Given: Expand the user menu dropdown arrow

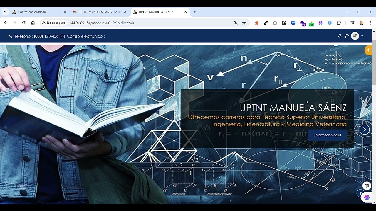Looking at the screenshot, I should click(x=362, y=36).
